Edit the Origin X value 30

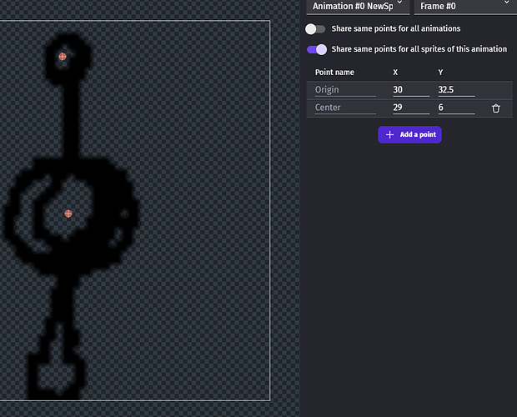tap(410, 89)
